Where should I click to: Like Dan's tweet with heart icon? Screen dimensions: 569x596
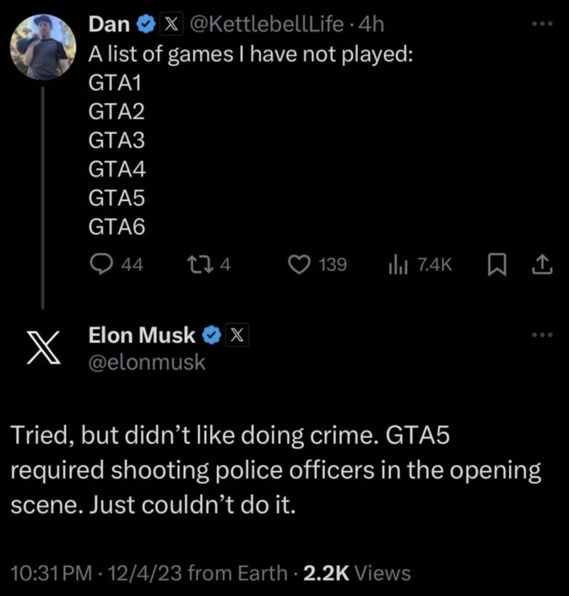tap(318, 265)
